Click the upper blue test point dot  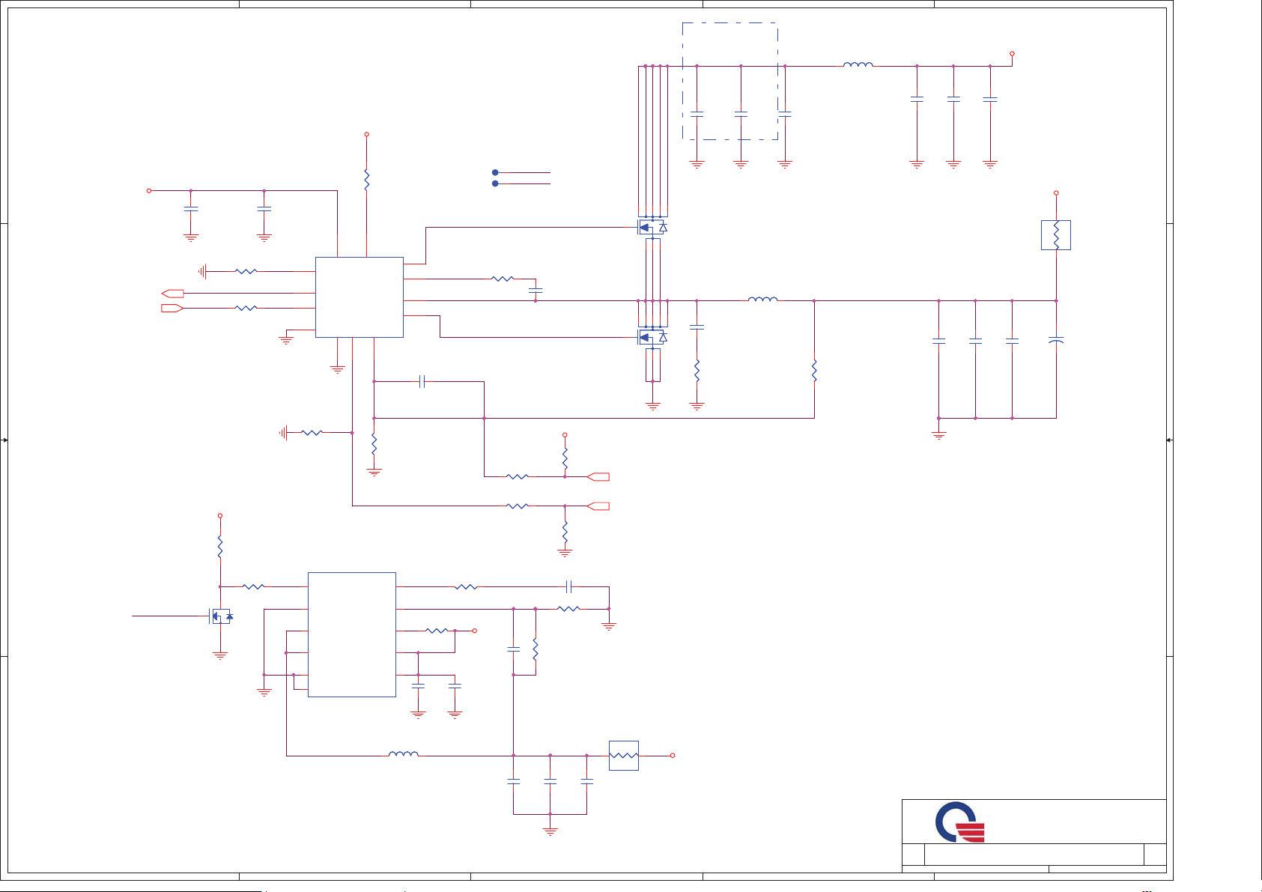[x=495, y=172]
